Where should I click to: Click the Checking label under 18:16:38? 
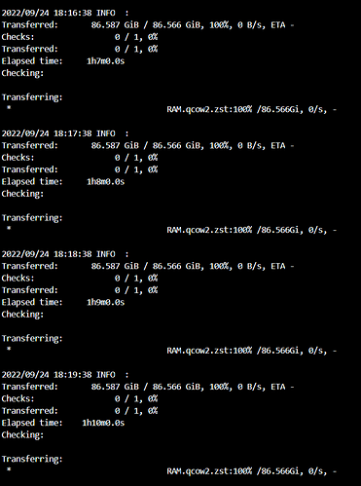(22, 73)
